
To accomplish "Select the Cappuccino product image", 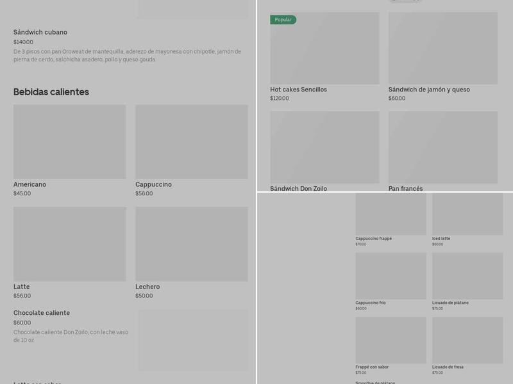I will (191, 142).
